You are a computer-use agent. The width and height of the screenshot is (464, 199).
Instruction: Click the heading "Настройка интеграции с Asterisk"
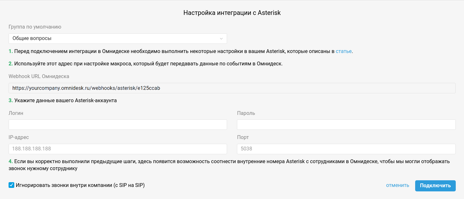click(232, 13)
